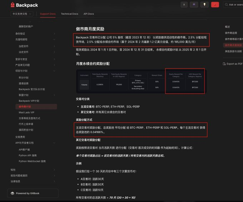Open 交易等级及查询方式 sidebar page

[x=29, y=118]
